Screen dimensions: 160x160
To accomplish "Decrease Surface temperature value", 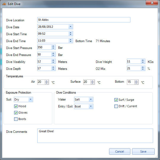I will point(92,83).
